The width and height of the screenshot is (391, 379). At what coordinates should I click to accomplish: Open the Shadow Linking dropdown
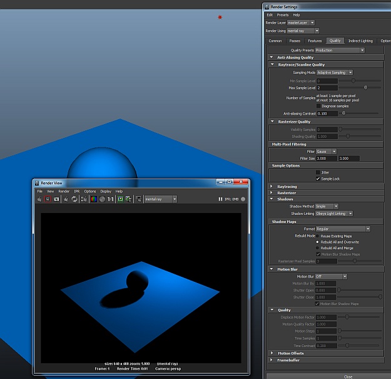point(334,214)
